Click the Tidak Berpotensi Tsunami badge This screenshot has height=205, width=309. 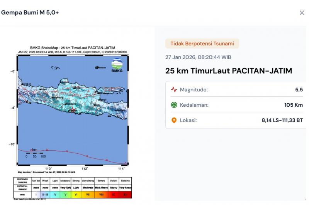[202, 44]
